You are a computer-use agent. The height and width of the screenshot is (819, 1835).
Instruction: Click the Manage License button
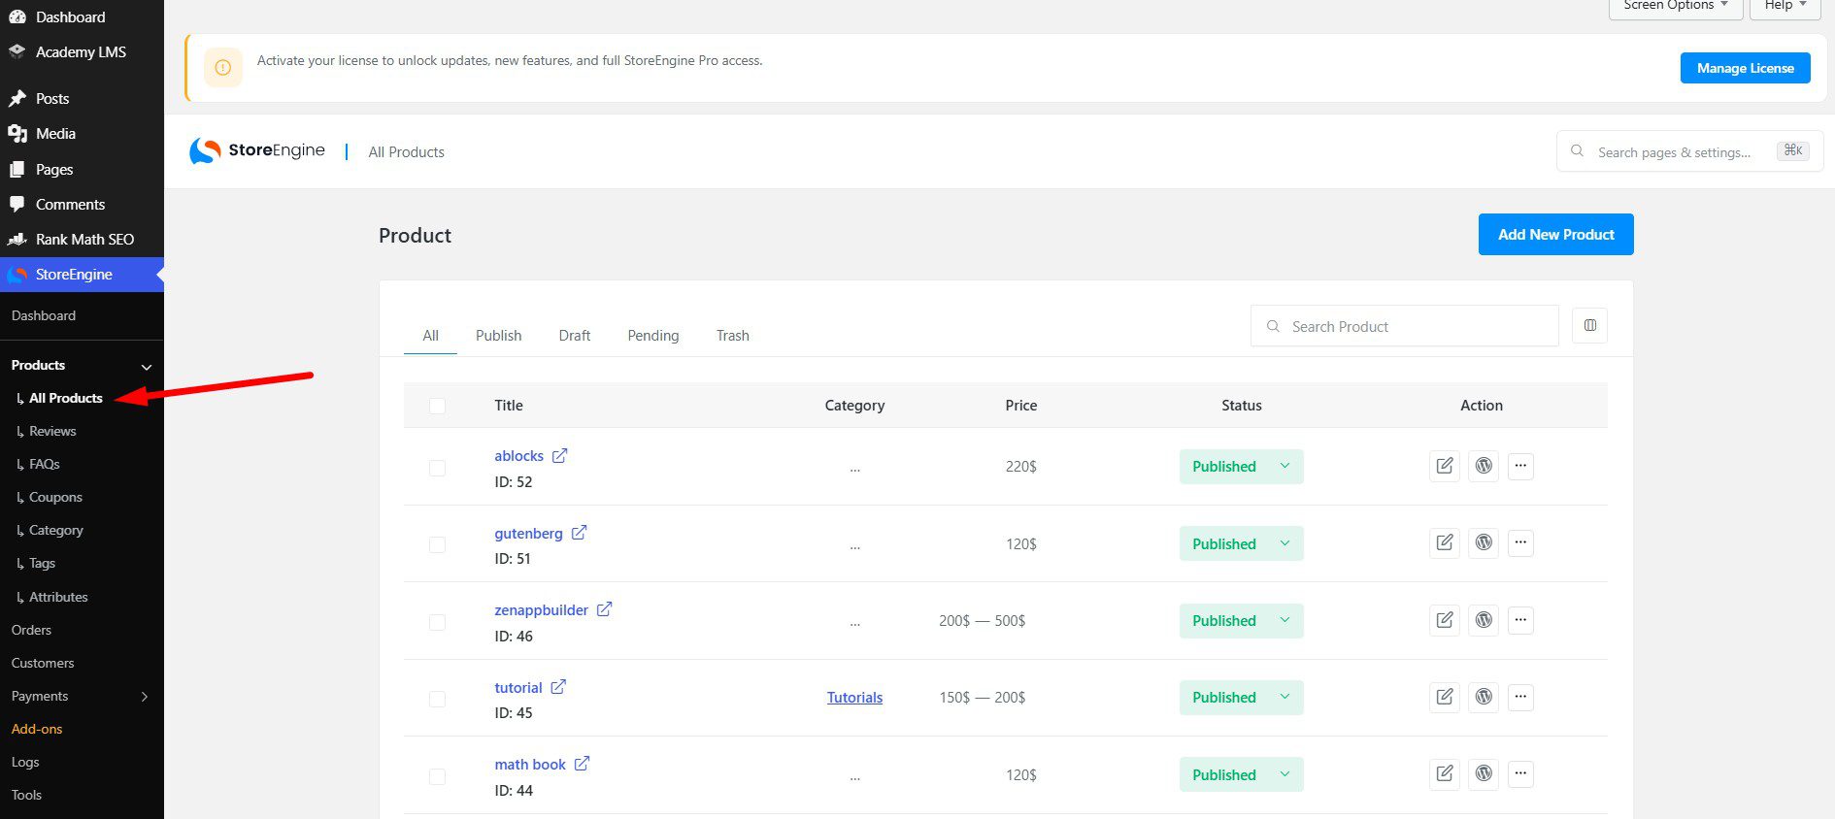click(x=1746, y=68)
